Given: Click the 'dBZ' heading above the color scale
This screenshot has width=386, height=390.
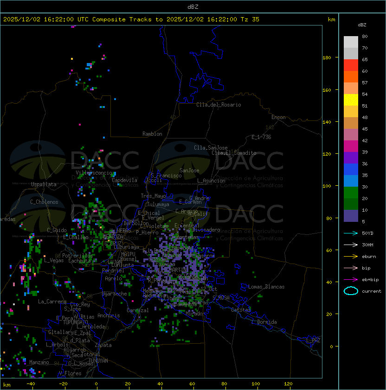Looking at the screenshot, I should pos(362,25).
